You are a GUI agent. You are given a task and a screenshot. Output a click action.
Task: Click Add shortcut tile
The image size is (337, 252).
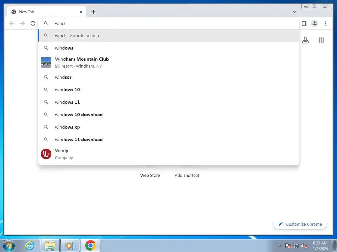point(187,175)
